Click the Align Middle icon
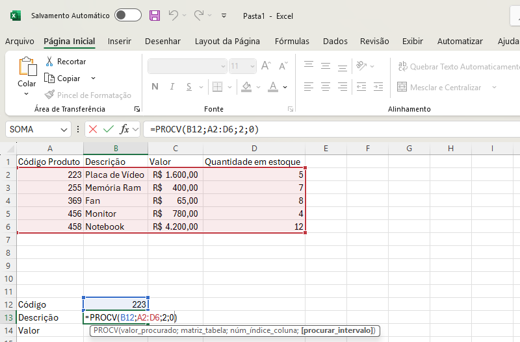 point(326,66)
